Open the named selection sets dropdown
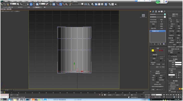183x101 pixels. pyautogui.click(x=78, y=4)
